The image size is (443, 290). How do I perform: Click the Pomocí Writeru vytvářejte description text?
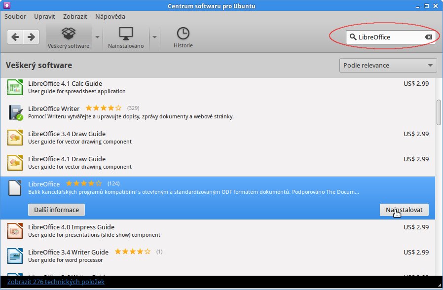(x=131, y=116)
